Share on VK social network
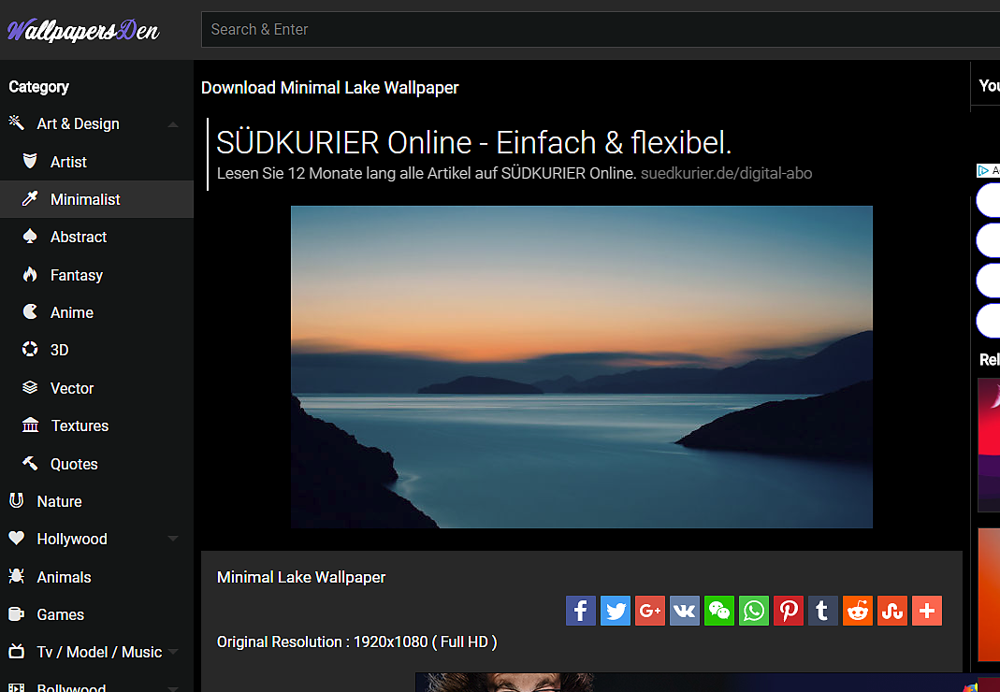Screen dimensions: 1000x692 pyautogui.click(x=685, y=611)
